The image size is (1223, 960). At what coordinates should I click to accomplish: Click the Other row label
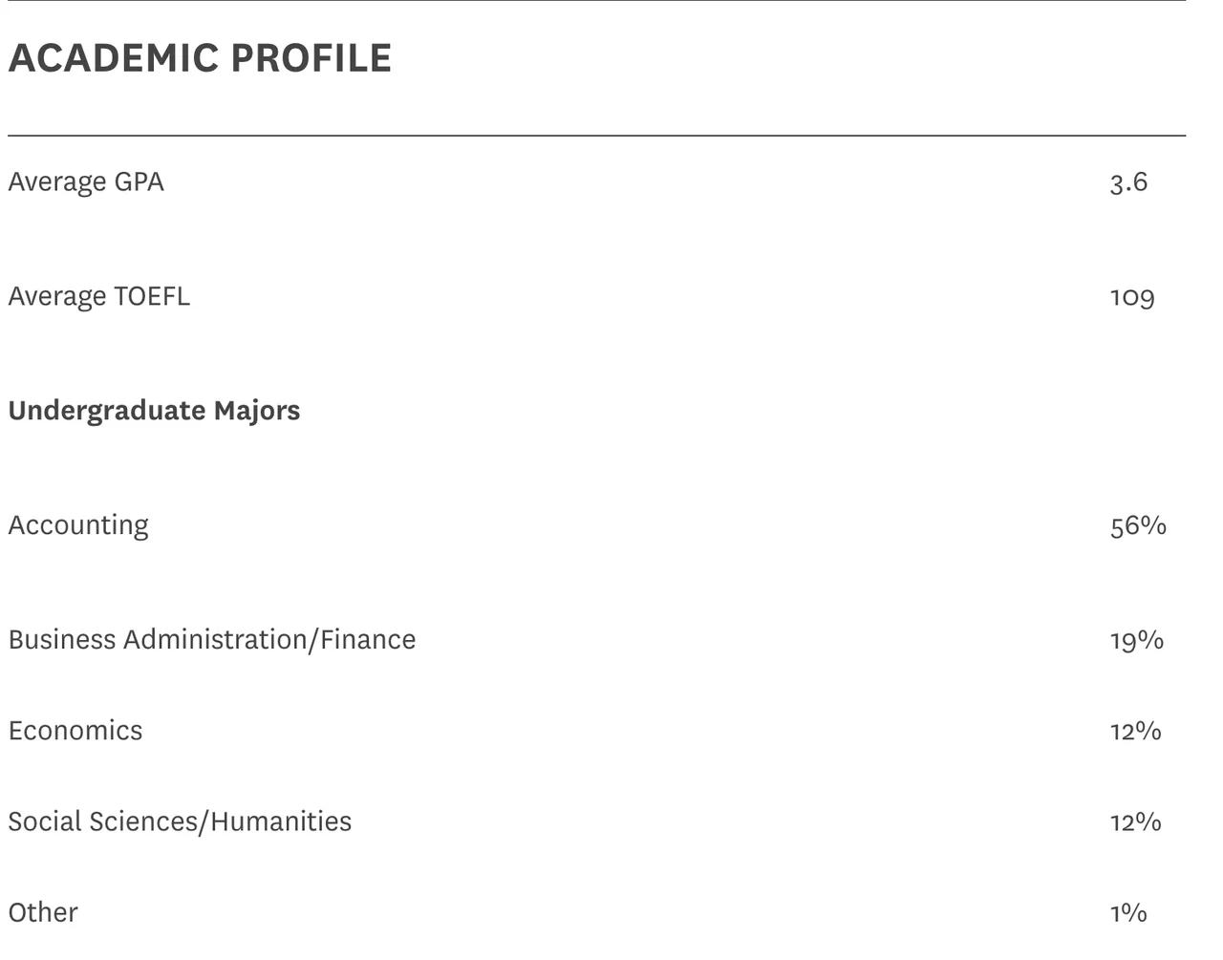pos(43,912)
